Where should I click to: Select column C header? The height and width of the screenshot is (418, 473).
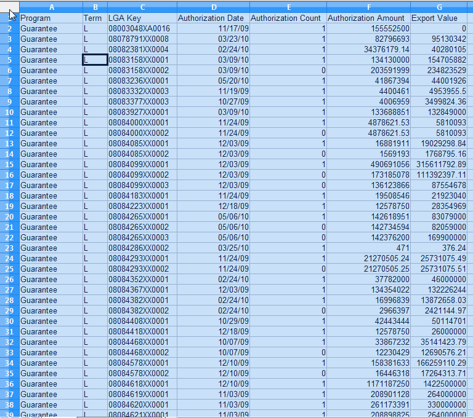click(x=142, y=7)
